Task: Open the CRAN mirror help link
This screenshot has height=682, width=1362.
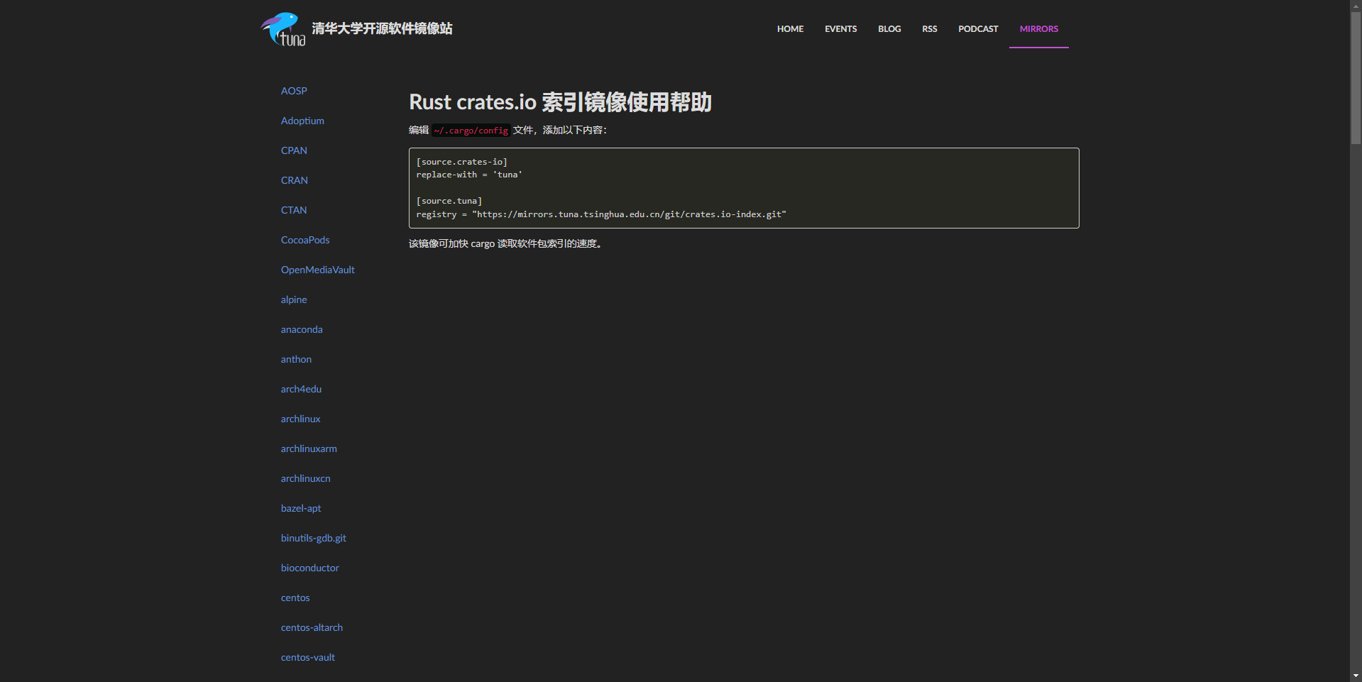Action: tap(294, 180)
